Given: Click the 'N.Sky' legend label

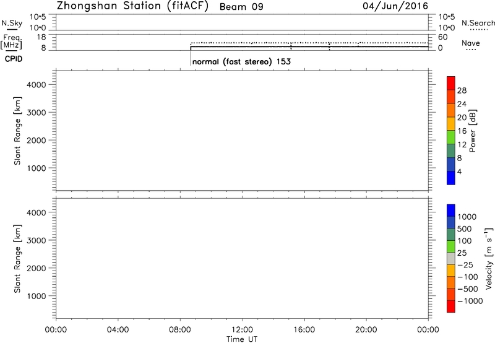Looking at the screenshot, I should (12, 23).
